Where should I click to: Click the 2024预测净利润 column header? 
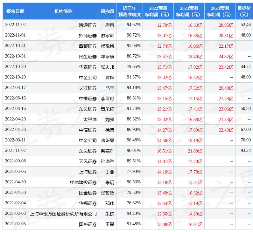pyautogui.click(x=220, y=11)
